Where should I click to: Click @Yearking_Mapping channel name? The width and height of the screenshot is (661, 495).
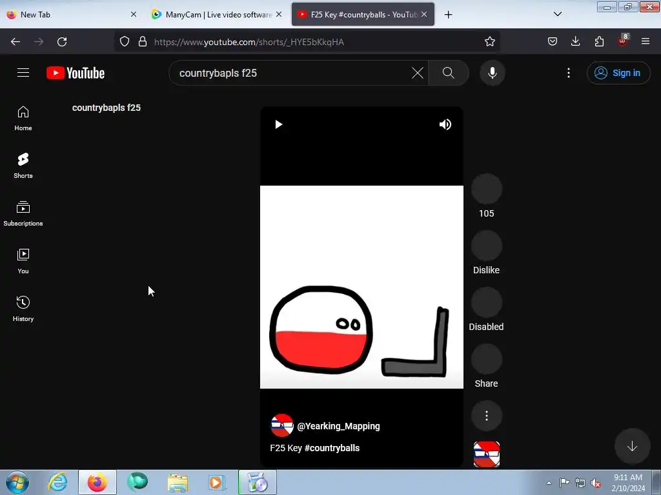[x=338, y=426]
